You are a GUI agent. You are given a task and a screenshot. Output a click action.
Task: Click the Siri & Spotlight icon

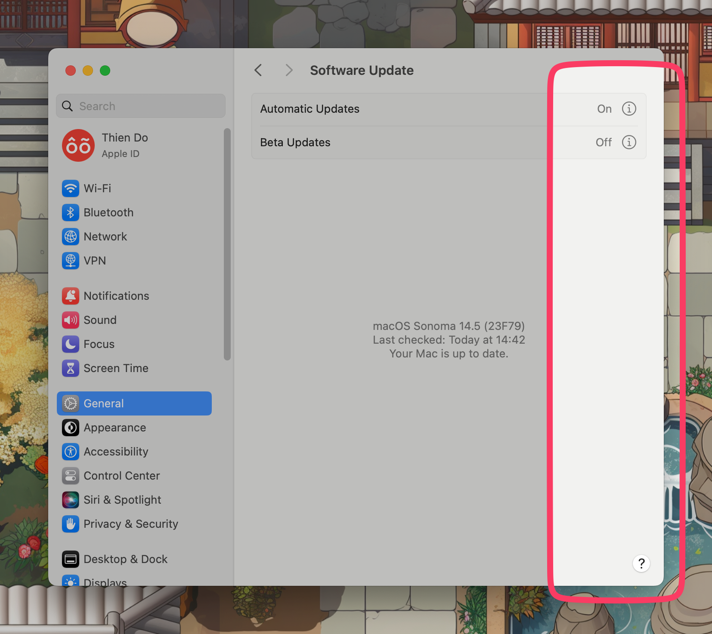click(71, 500)
